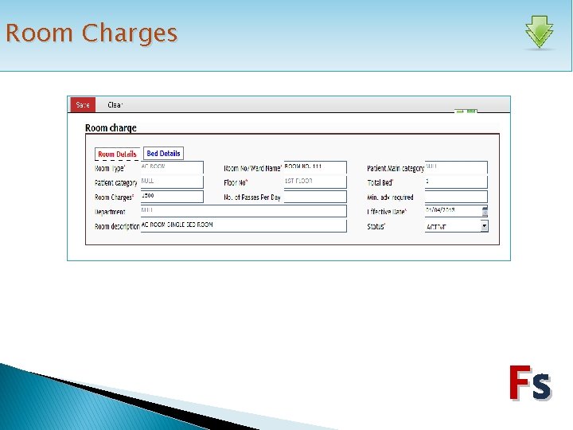
Task: Click the Room No/Ward Name field
Action: point(315,167)
